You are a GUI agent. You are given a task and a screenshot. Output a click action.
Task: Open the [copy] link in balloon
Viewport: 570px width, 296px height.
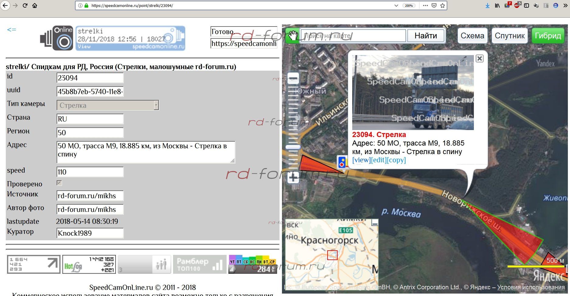point(396,160)
